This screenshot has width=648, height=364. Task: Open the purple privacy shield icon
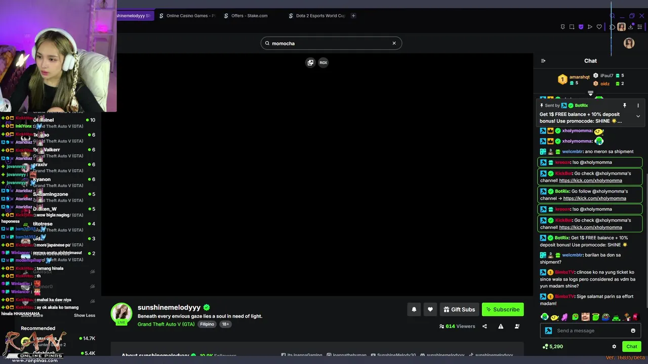(581, 27)
